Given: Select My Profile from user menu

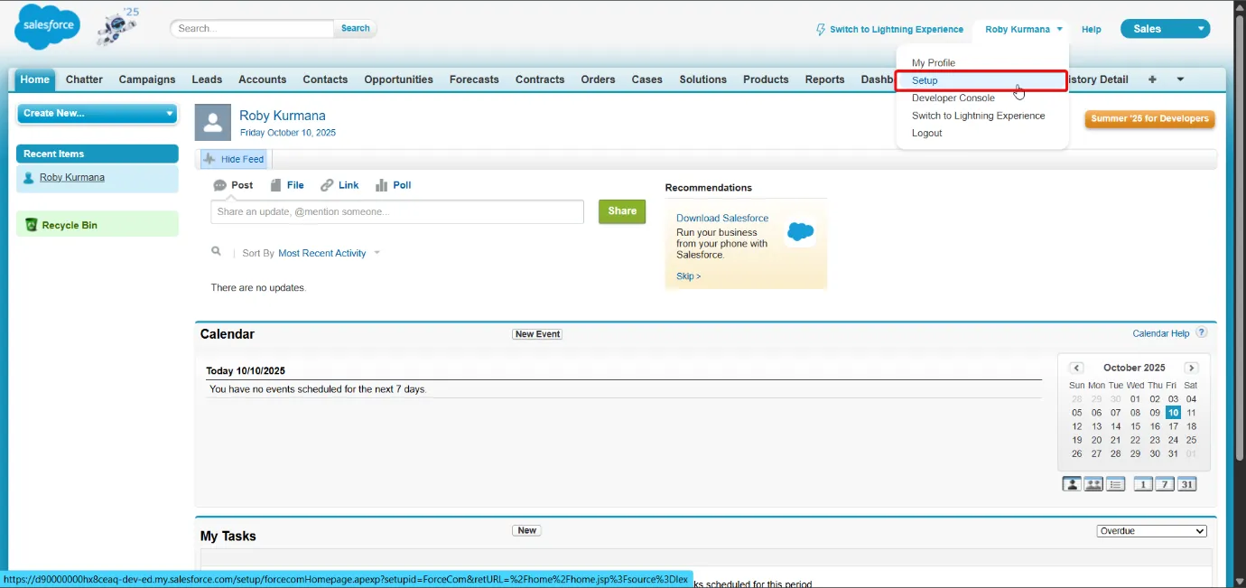Looking at the screenshot, I should pyautogui.click(x=934, y=63).
